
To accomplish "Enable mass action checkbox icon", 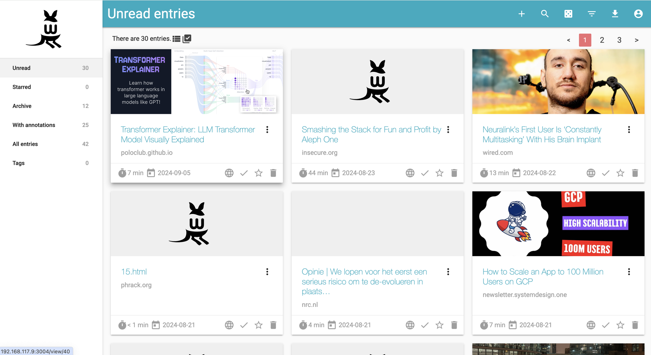I will click(187, 39).
